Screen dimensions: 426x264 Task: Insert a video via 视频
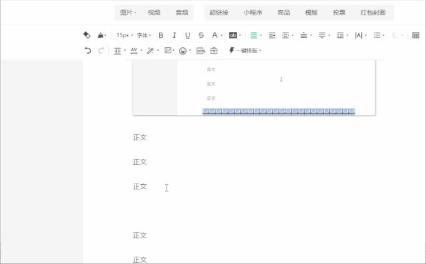[x=154, y=13]
